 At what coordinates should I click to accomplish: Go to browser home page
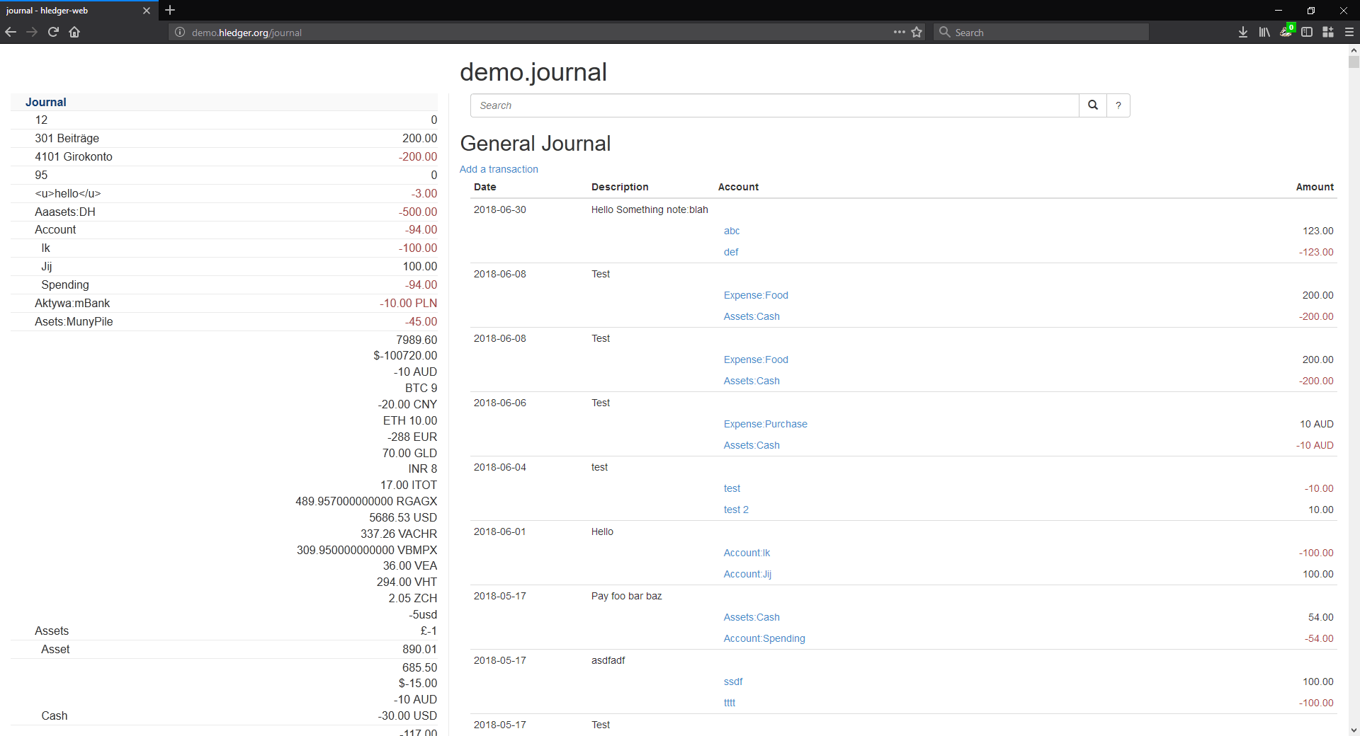(74, 32)
